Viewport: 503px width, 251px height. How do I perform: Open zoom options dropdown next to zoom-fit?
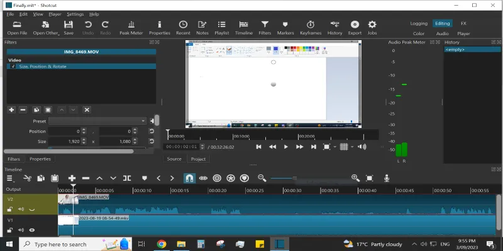[x=334, y=147]
